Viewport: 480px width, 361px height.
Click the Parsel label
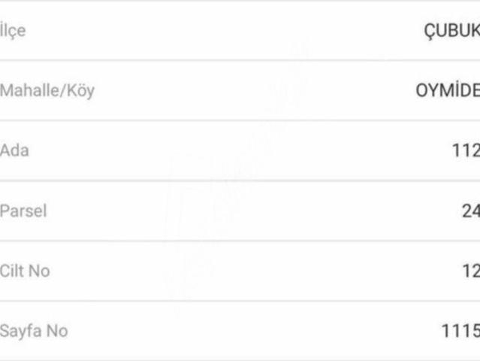23,211
